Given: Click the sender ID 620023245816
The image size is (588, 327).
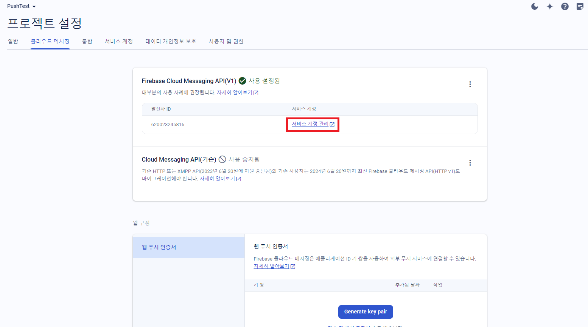Looking at the screenshot, I should tap(168, 124).
